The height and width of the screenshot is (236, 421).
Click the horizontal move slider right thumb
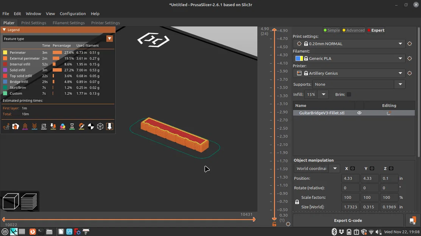tap(254, 219)
